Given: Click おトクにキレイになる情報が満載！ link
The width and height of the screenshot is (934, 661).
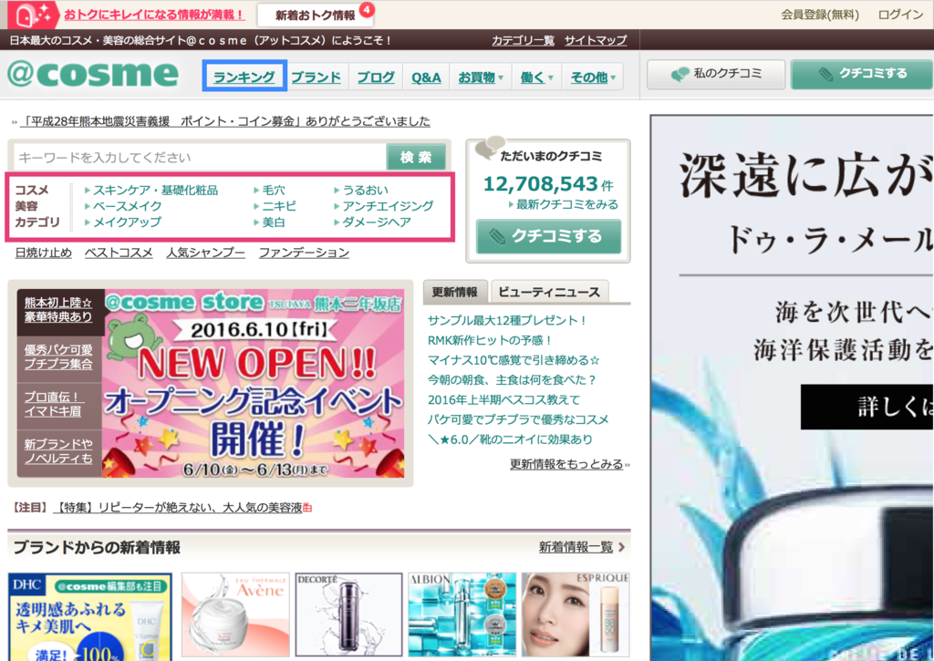Looking at the screenshot, I should point(154,15).
